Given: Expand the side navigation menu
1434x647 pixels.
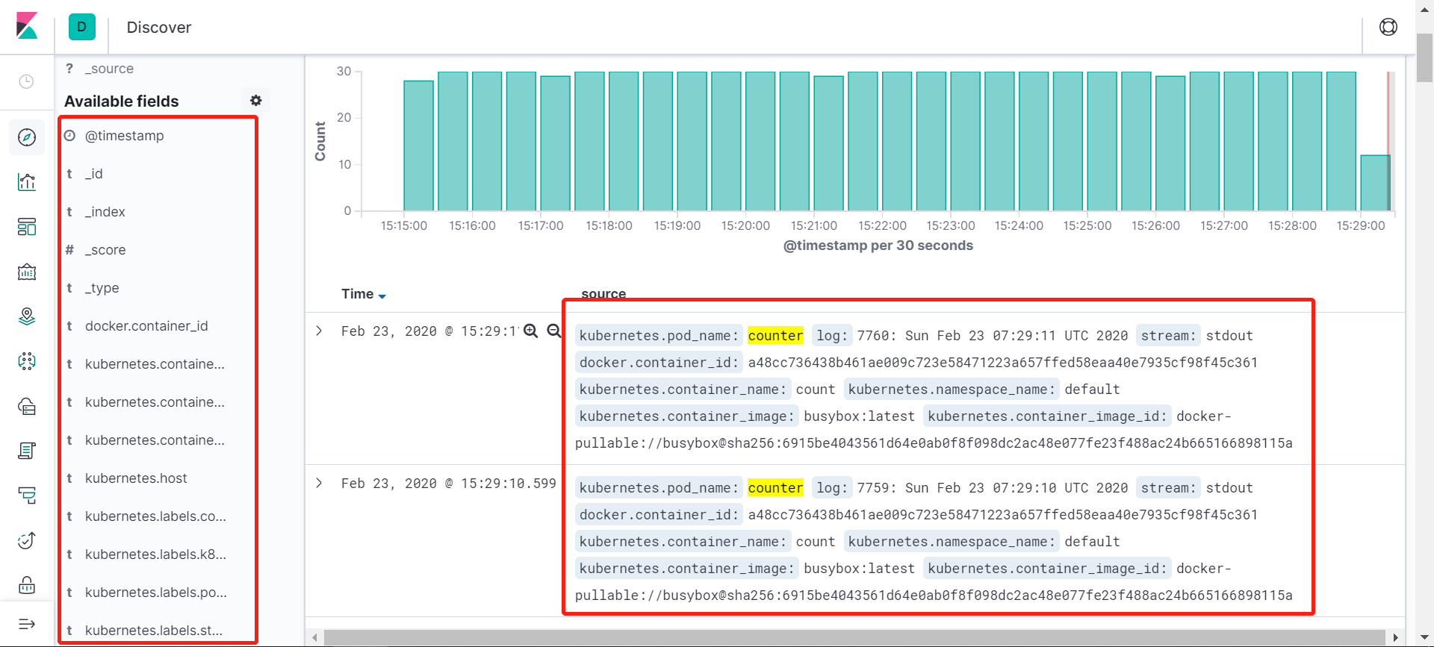Looking at the screenshot, I should coord(27,624).
